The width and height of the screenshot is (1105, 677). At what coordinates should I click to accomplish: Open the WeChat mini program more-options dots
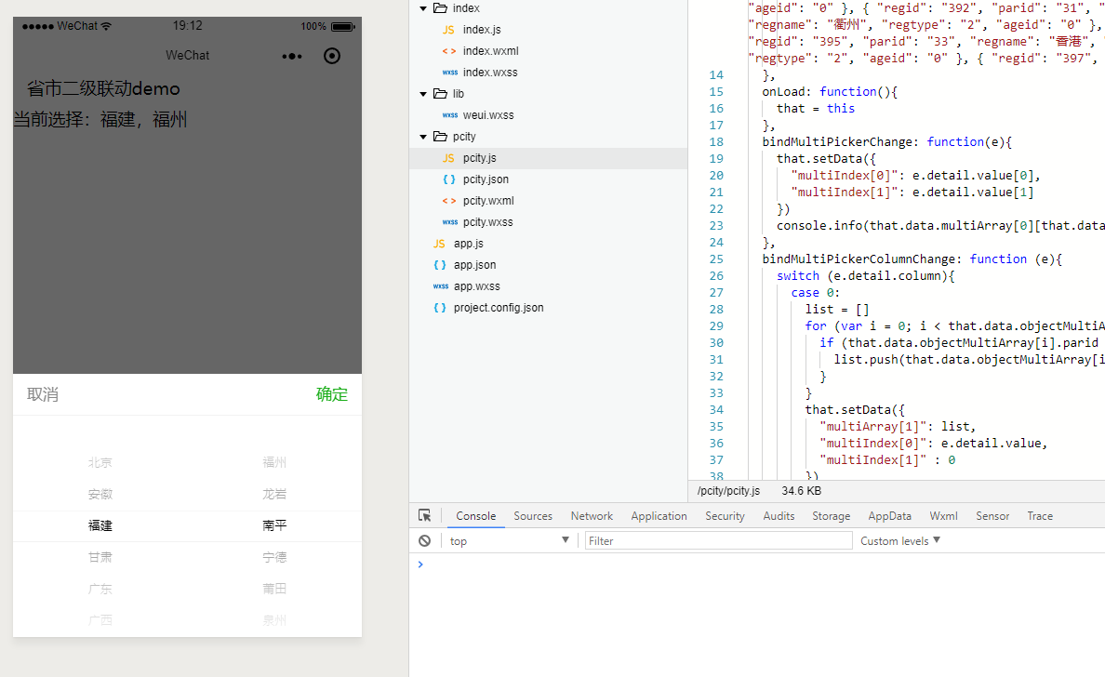292,56
